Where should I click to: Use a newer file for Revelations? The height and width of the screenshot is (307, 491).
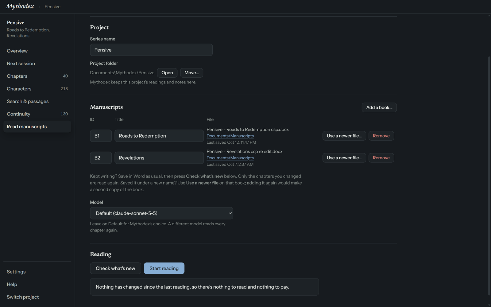[x=344, y=158]
